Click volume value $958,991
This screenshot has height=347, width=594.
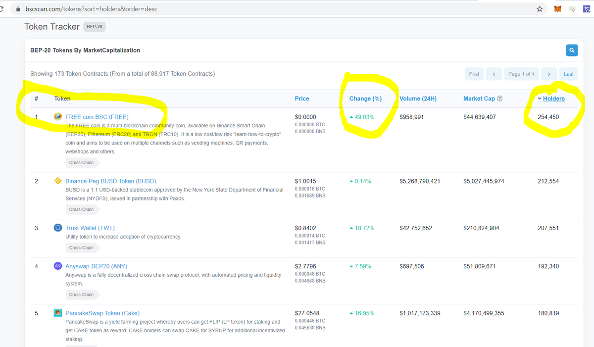tap(411, 117)
